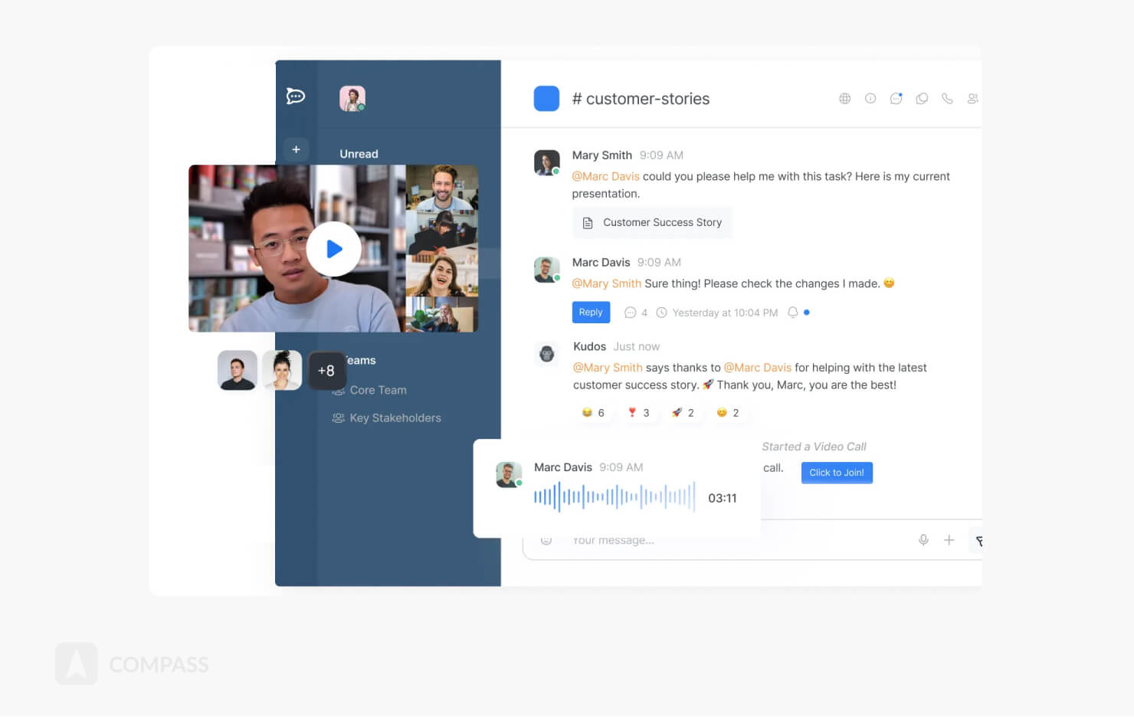This screenshot has width=1134, height=717.
Task: Play the Marc Davis voice message waveform
Action: pyautogui.click(x=615, y=497)
